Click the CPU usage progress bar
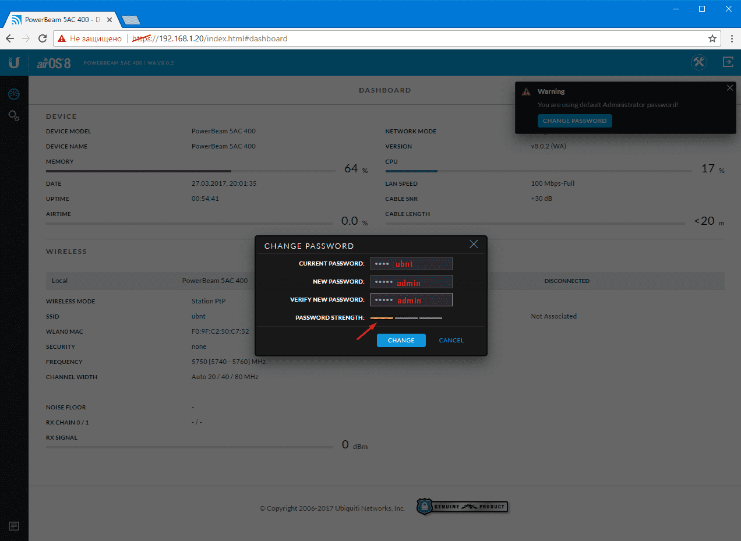This screenshot has width=741, height=541. coord(539,171)
